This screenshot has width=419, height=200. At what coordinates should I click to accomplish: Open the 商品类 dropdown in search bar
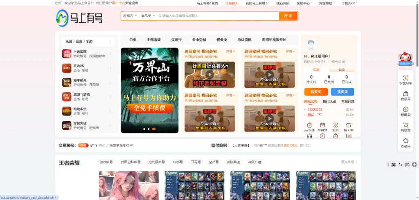(x=148, y=16)
